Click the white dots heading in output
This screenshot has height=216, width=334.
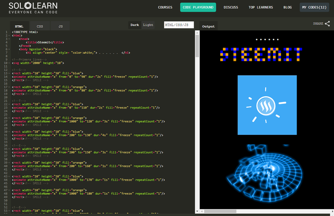[x=267, y=39]
